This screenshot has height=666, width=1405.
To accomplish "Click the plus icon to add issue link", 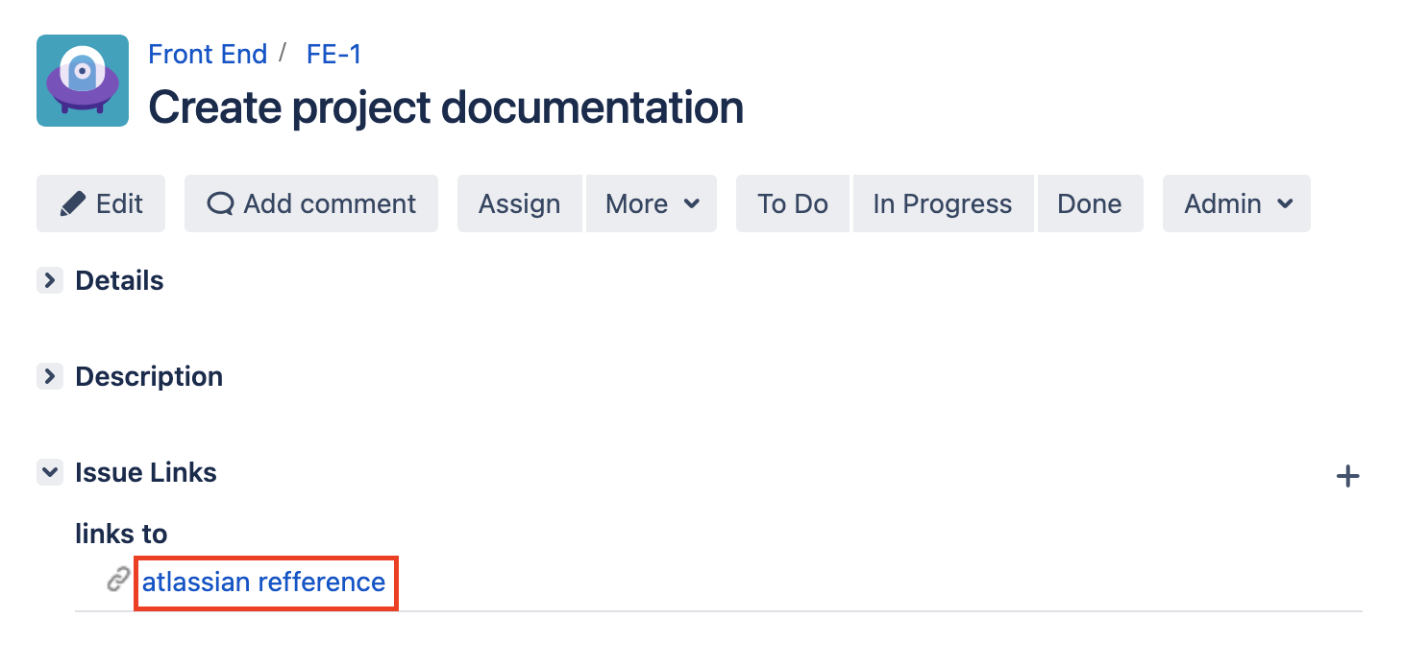I will click(x=1348, y=476).
